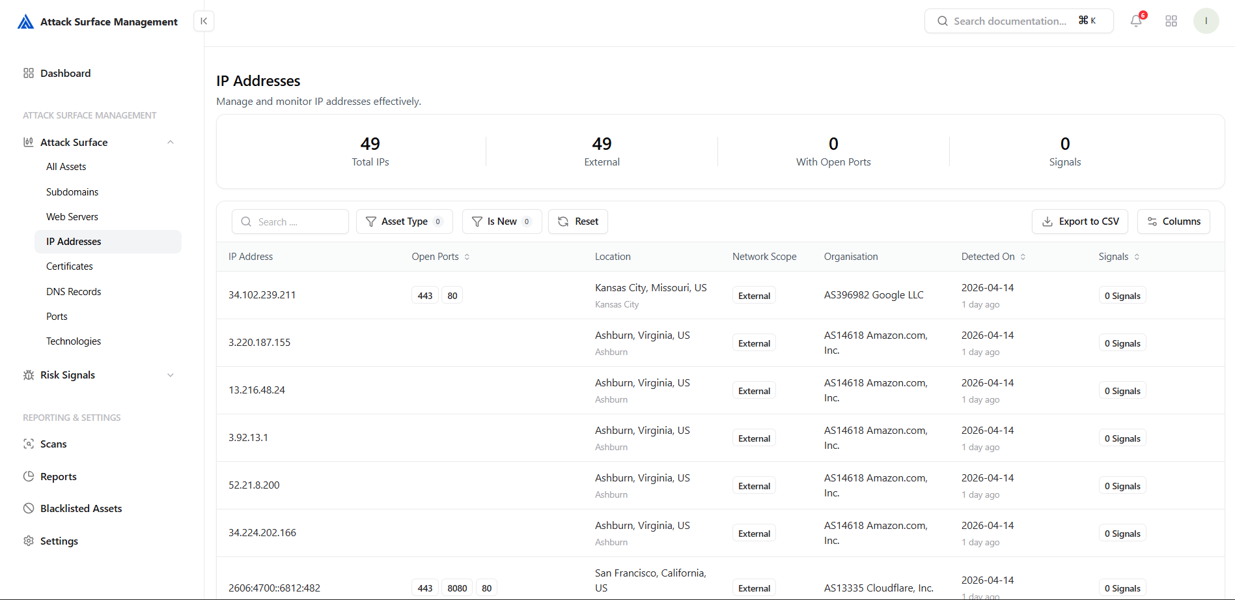This screenshot has height=600, width=1235.
Task: Click port 80 badge for 34.102.239.211
Action: pos(452,296)
